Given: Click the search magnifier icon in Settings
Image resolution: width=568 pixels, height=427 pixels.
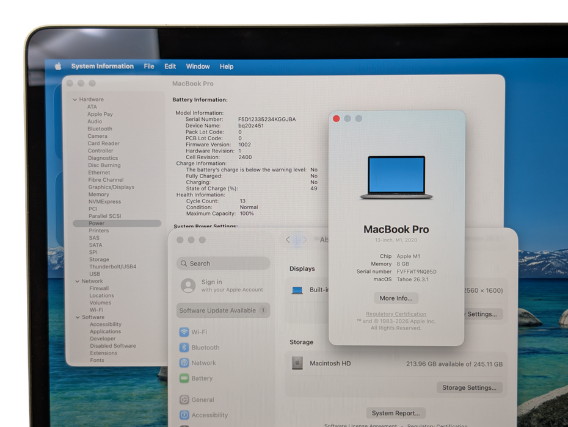Looking at the screenshot, I should (x=184, y=264).
